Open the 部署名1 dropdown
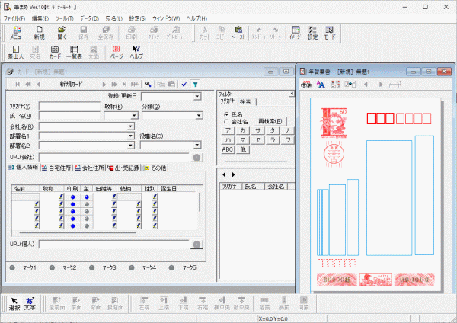This screenshot has height=323, width=457. tap(130, 136)
